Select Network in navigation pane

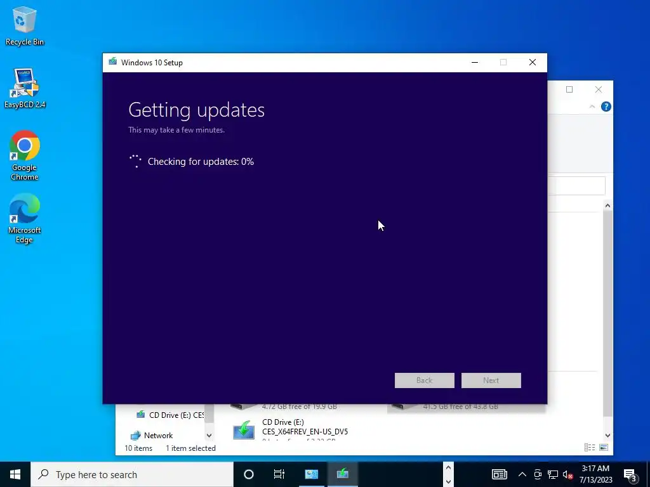(x=152, y=435)
